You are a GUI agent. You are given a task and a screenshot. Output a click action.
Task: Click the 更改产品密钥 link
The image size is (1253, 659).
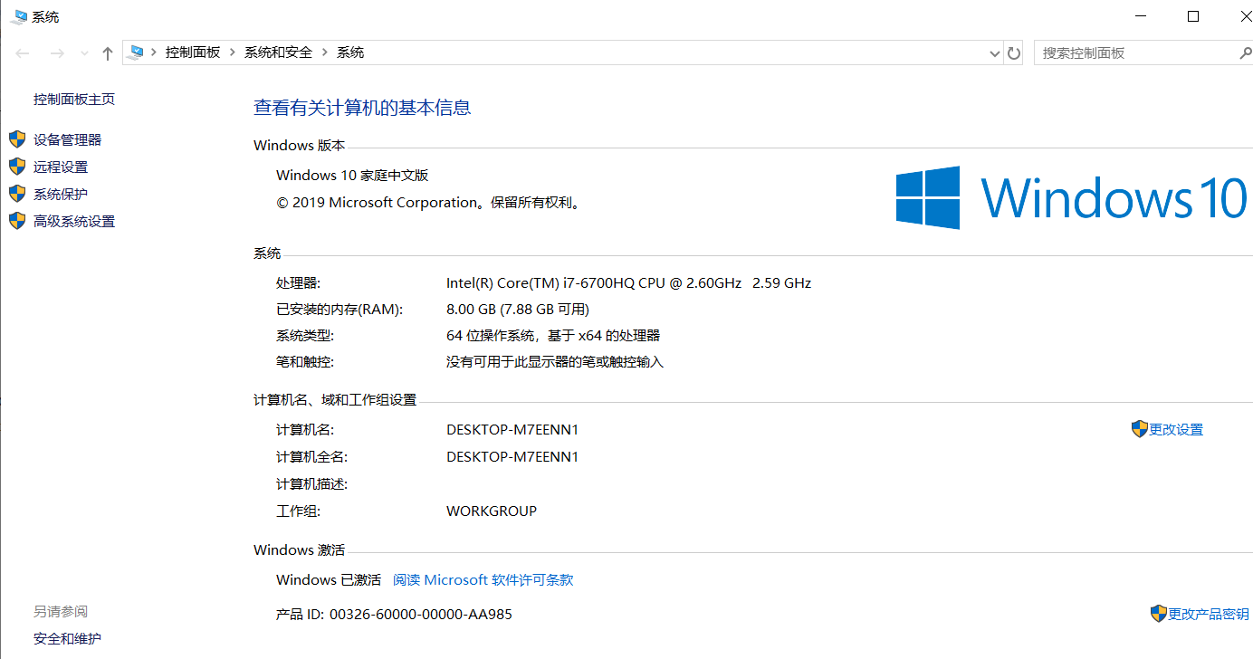[1209, 615]
